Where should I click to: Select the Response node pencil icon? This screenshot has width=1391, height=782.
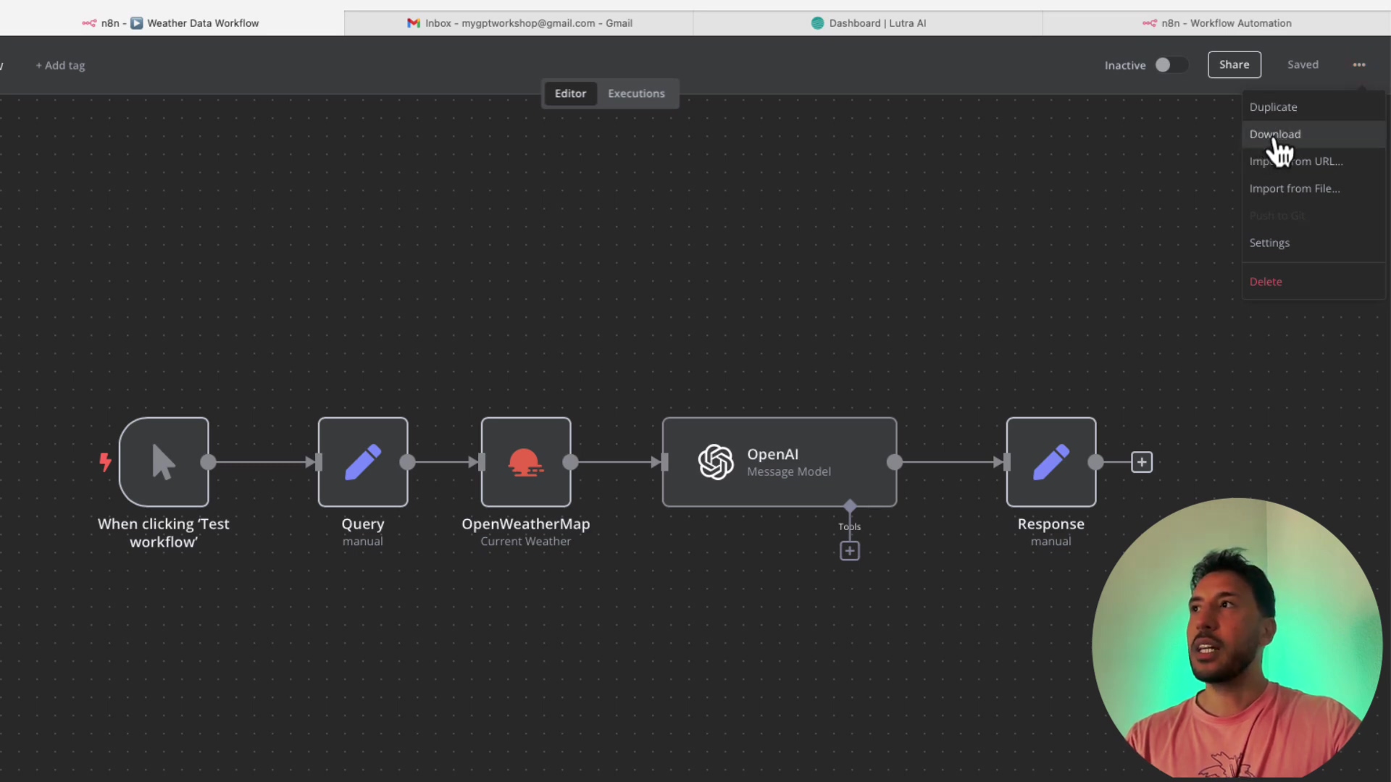pos(1050,462)
